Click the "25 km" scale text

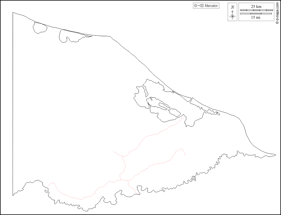pos(256,7)
